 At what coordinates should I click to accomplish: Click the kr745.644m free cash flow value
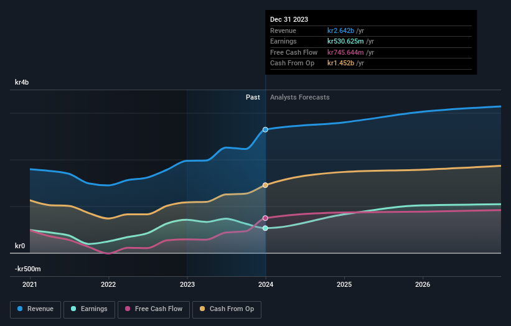click(345, 52)
